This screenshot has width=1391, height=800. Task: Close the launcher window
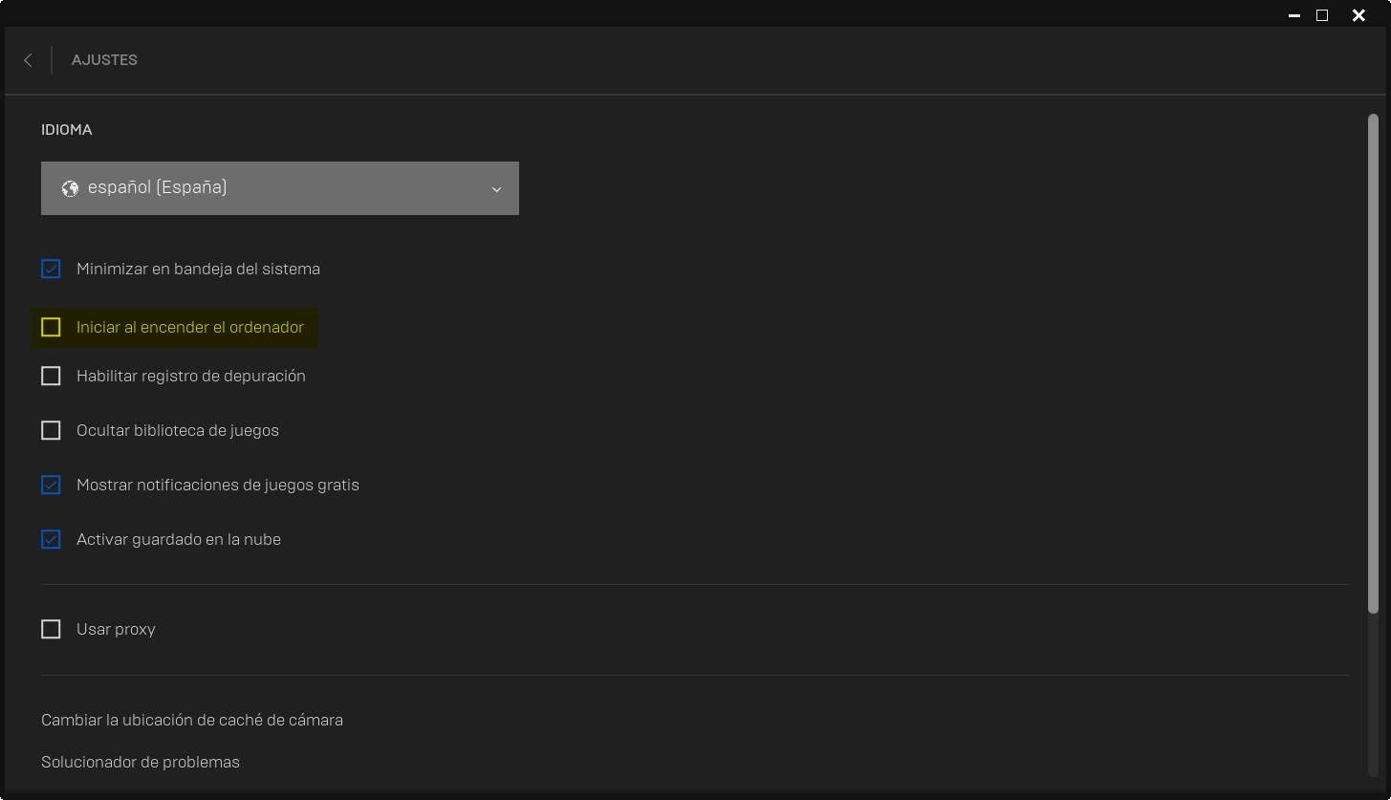(1358, 15)
